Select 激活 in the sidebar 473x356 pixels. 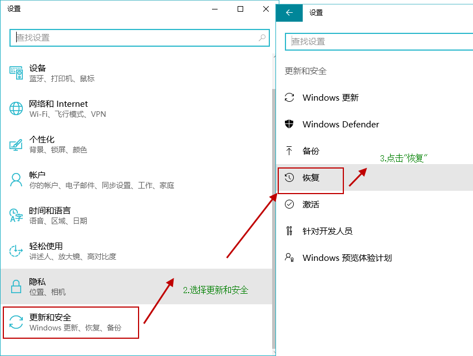pyautogui.click(x=375, y=204)
